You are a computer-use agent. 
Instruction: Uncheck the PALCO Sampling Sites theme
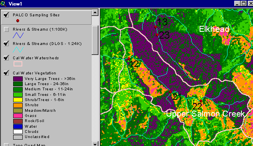6,15
